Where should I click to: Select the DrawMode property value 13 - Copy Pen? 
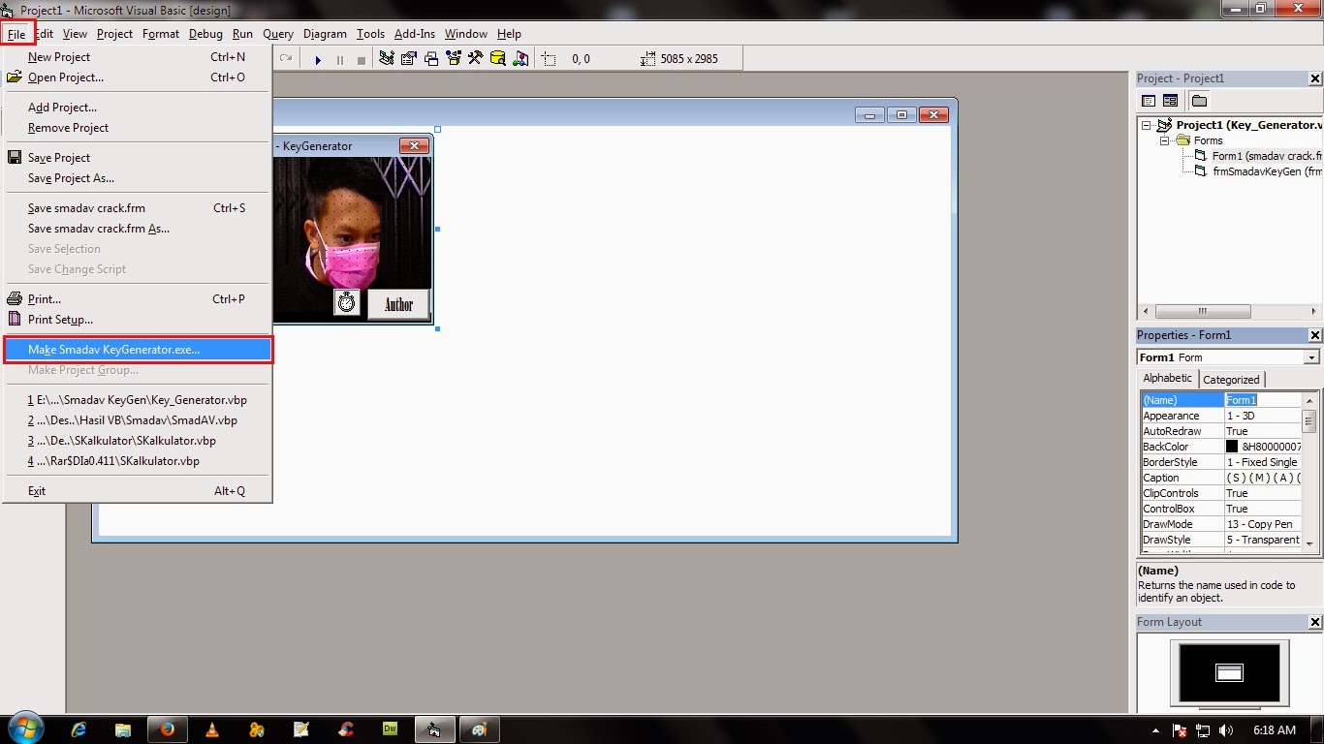coord(1262,524)
